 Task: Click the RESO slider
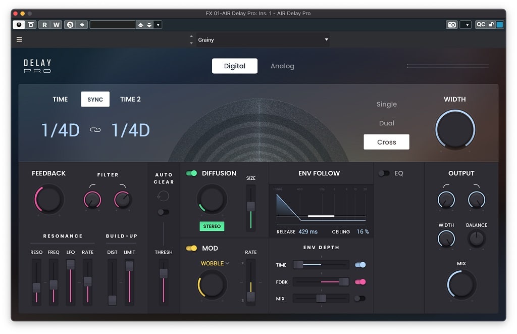pos(36,282)
